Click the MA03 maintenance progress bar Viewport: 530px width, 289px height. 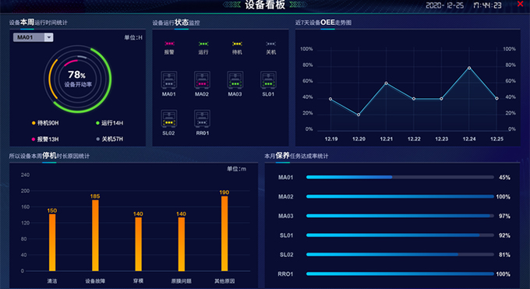[x=400, y=216]
